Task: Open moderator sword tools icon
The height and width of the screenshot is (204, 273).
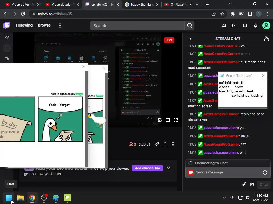Action: (244, 185)
